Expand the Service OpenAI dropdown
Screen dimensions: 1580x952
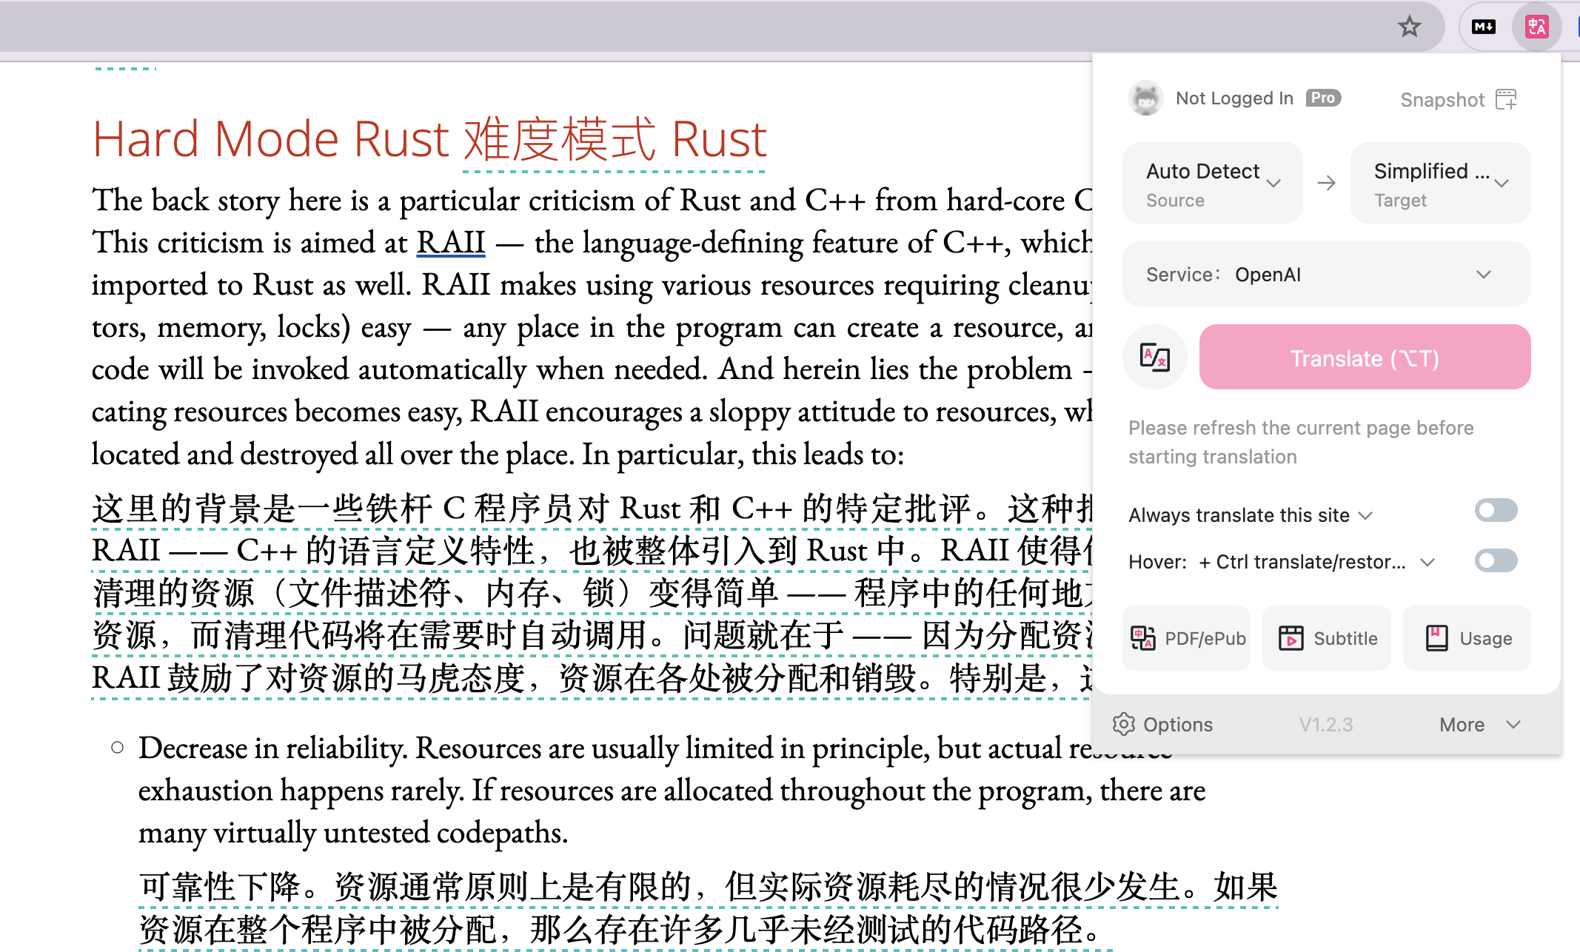[x=1326, y=275]
